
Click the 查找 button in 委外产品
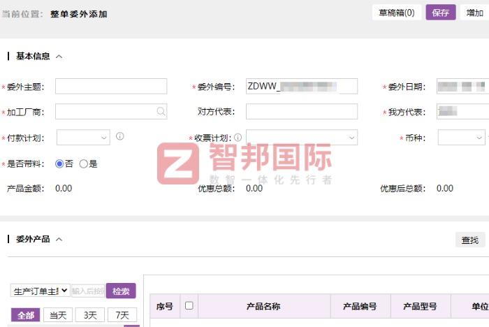coord(470,240)
